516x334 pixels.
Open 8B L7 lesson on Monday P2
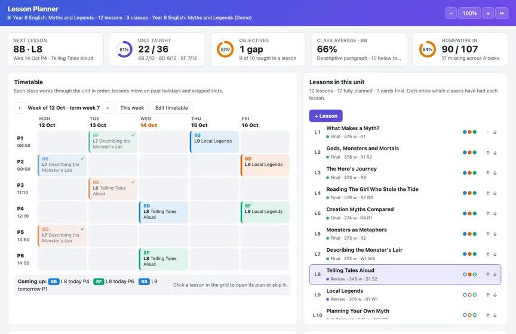62,165
